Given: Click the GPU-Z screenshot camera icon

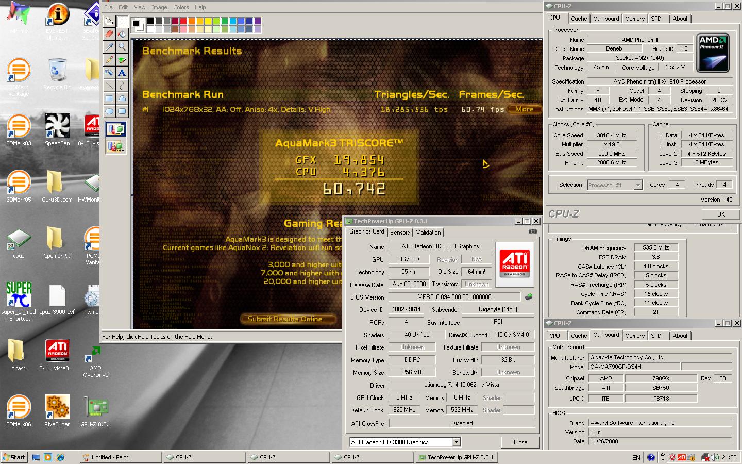Looking at the screenshot, I should [x=532, y=231].
